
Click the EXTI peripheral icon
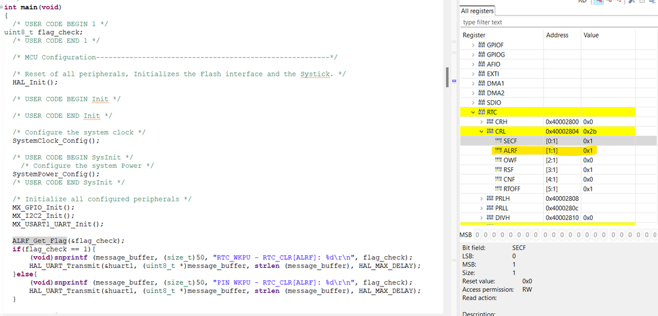481,74
